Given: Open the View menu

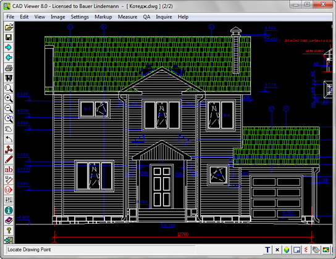Looking at the screenshot, I should [x=40, y=17].
